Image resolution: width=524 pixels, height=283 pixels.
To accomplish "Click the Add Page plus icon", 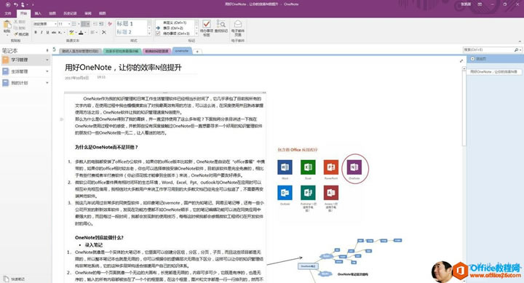I will pos(472,59).
